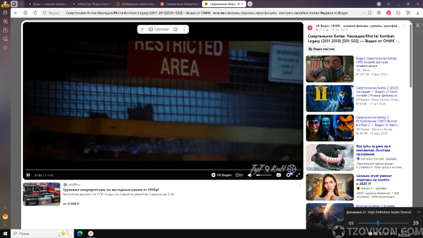Viewport: 423px width, 238px height.
Task: Open 'Смертельная битва 2 (2025) наследие' link
Action: click(377, 92)
